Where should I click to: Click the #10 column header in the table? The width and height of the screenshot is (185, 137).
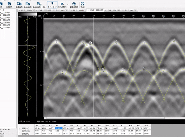point(100,126)
